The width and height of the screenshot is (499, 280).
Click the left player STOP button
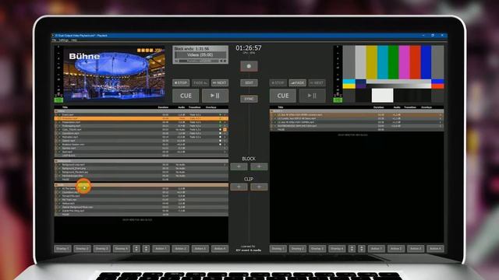181,83
